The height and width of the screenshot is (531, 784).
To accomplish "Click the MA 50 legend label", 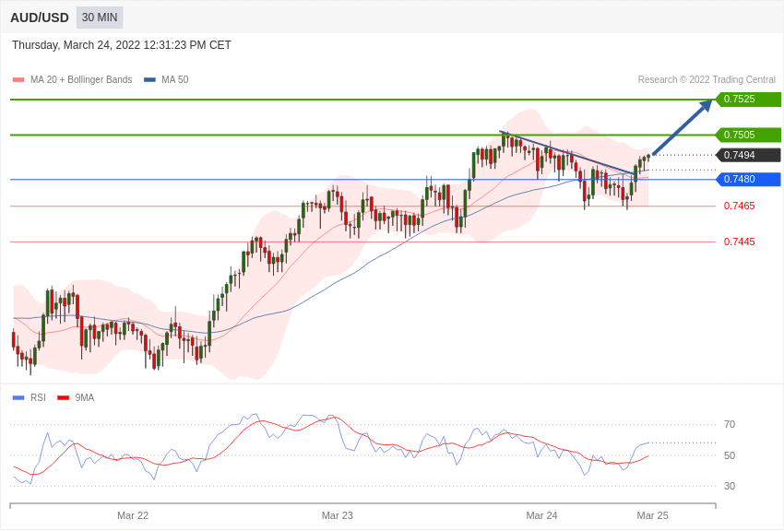I will point(175,79).
